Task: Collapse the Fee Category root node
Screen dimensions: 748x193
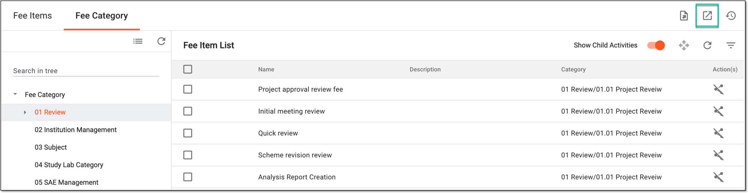Action: click(15, 94)
